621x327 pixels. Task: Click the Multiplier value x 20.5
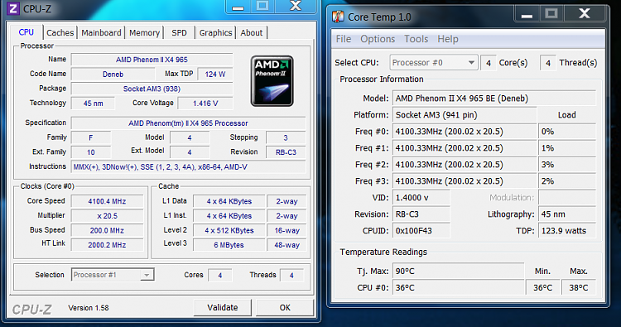pos(107,216)
